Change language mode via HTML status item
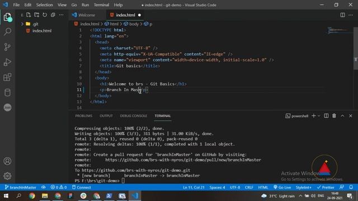 point(263,187)
